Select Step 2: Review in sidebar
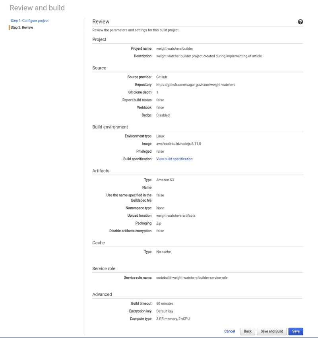 [x=22, y=27]
